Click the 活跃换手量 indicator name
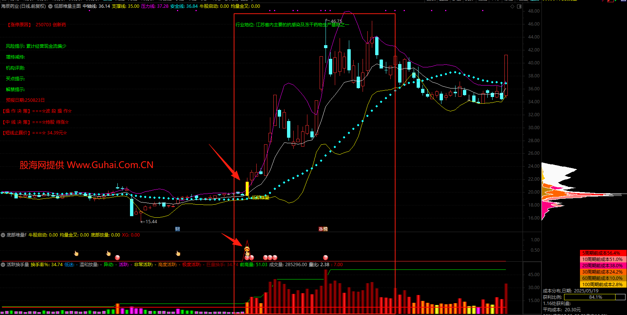Viewport: 627px width, 315px height. coord(18,265)
